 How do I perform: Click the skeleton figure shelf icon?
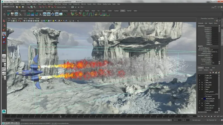click(25, 14)
